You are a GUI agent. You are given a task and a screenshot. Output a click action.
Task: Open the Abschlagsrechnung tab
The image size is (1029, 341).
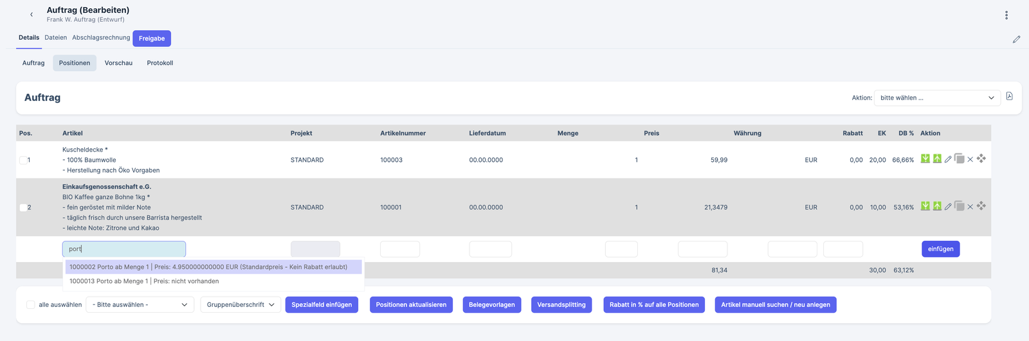(101, 38)
